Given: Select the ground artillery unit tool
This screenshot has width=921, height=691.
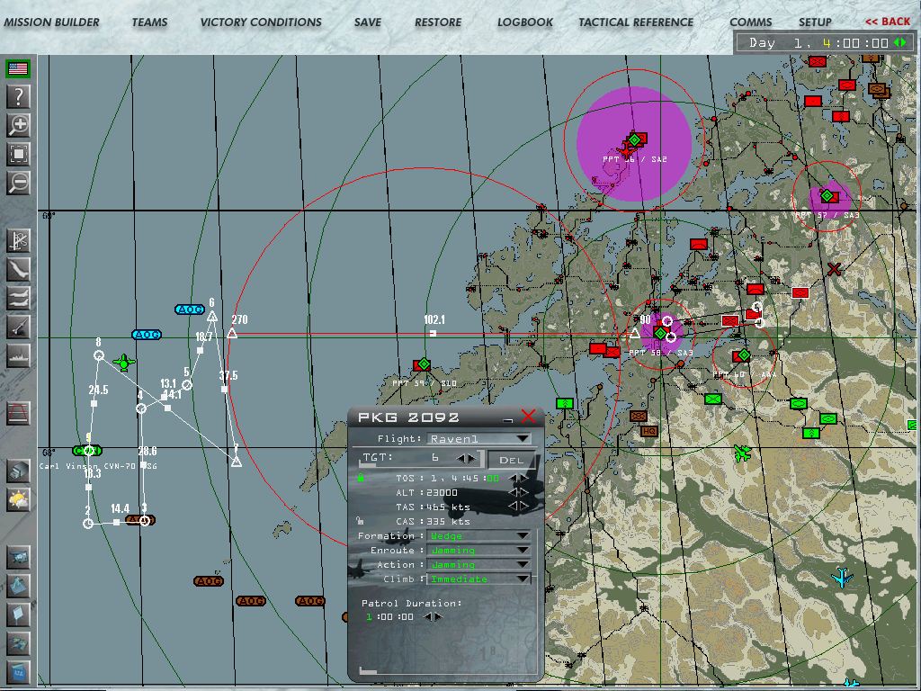Looking at the screenshot, I should click(18, 327).
